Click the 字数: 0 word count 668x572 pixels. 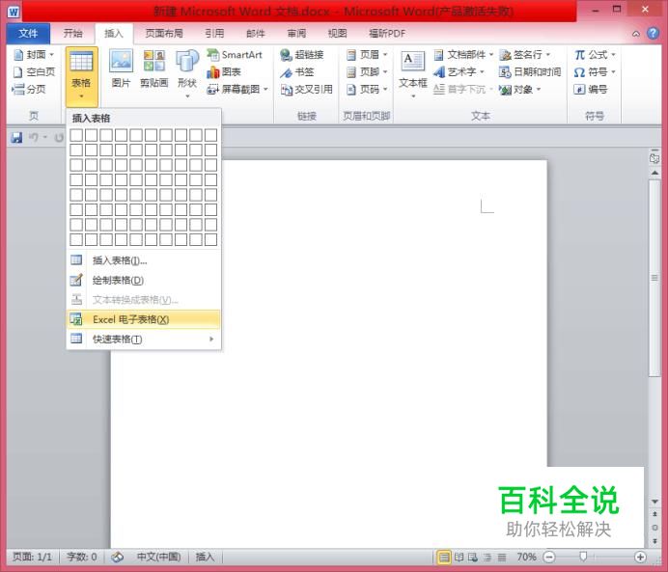[82, 557]
